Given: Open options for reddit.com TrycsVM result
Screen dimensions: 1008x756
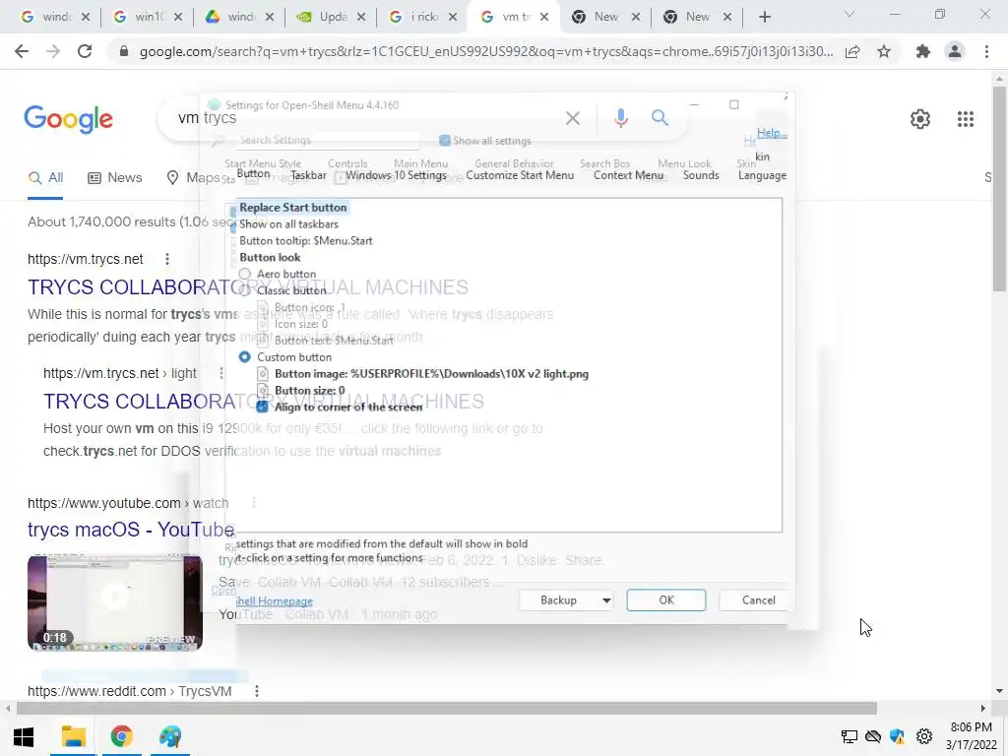Looking at the screenshot, I should pyautogui.click(x=257, y=691).
